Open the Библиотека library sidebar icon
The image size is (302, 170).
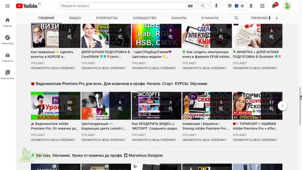[8, 72]
